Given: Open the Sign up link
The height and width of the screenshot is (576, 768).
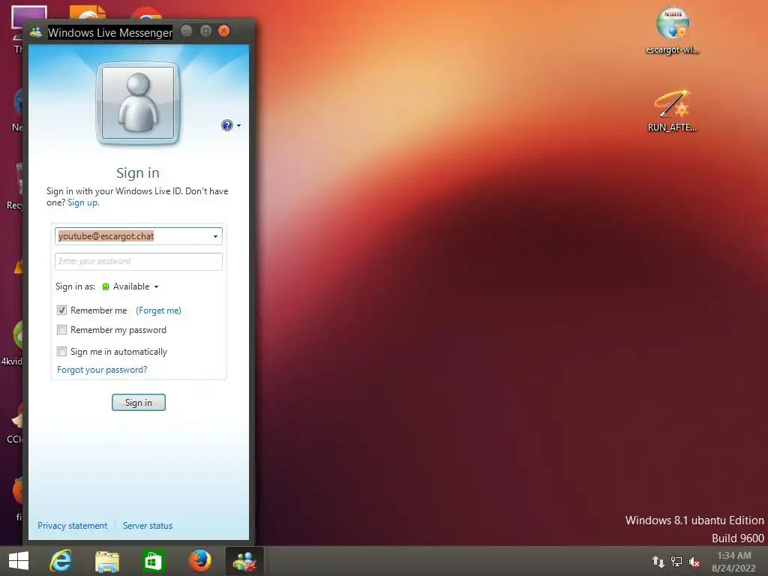Looking at the screenshot, I should (x=83, y=202).
